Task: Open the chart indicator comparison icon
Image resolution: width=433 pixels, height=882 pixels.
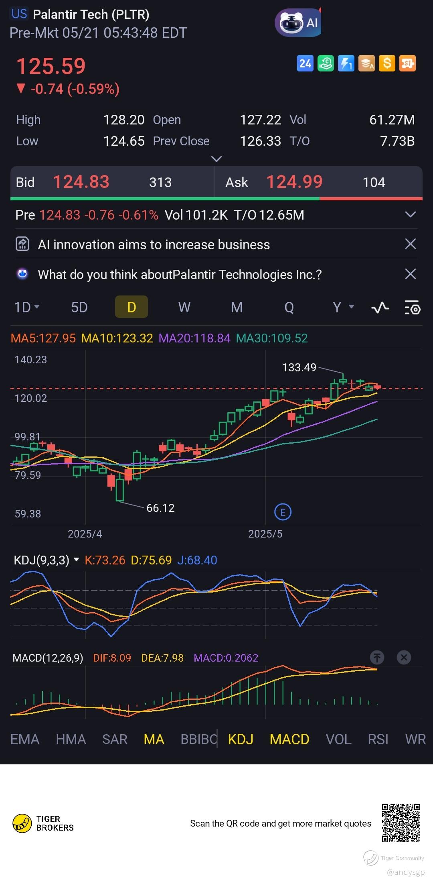Action: pyautogui.click(x=380, y=308)
